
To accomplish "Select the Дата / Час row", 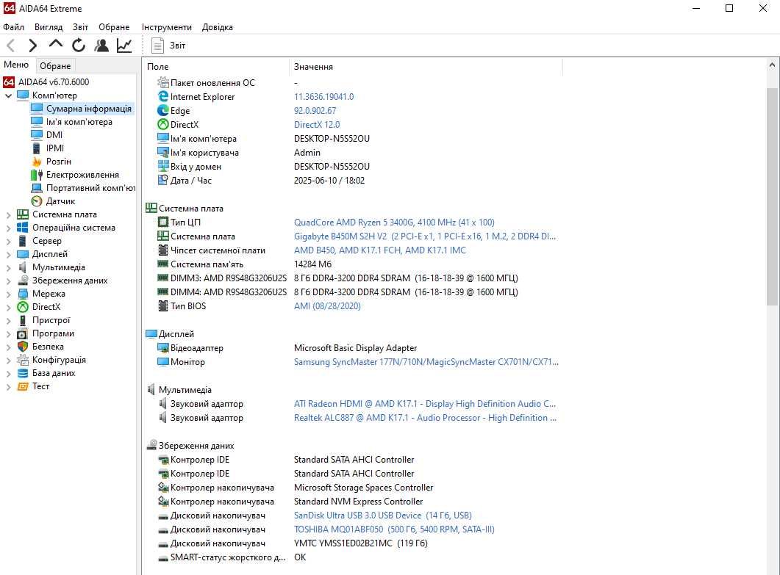I will click(x=353, y=181).
